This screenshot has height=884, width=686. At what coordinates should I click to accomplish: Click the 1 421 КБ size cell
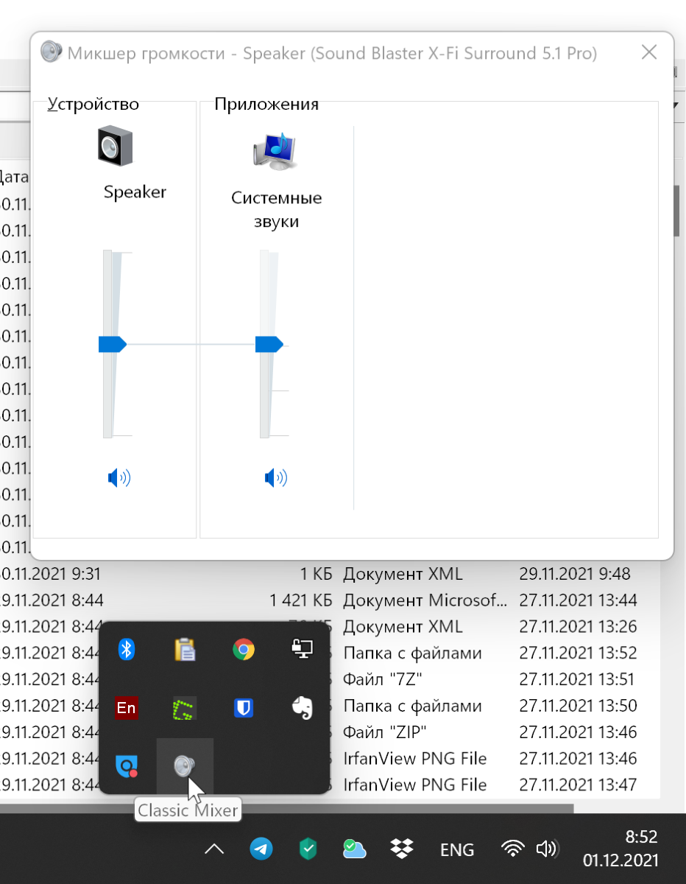pos(301,600)
